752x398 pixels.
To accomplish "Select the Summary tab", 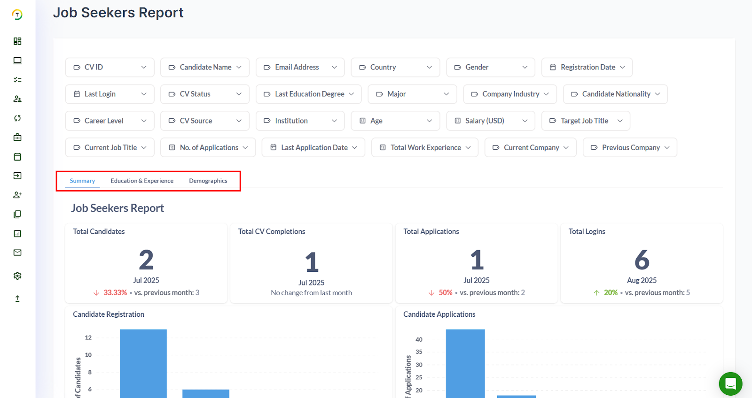I will click(x=82, y=181).
